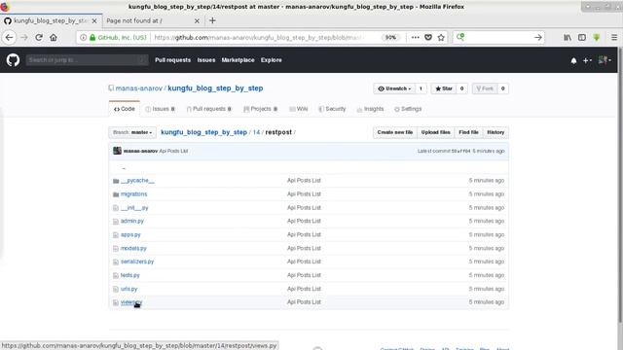
Task: Open the __pycache__ folder
Action: 137,180
